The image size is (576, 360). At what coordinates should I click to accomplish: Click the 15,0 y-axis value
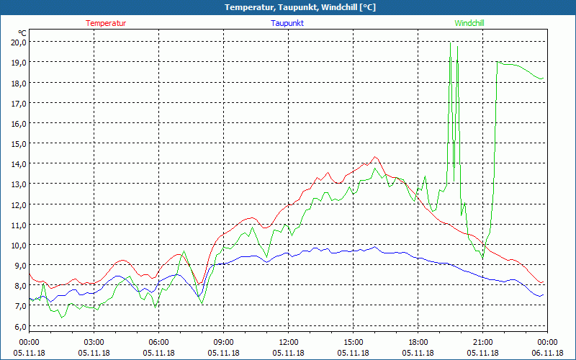19,143
